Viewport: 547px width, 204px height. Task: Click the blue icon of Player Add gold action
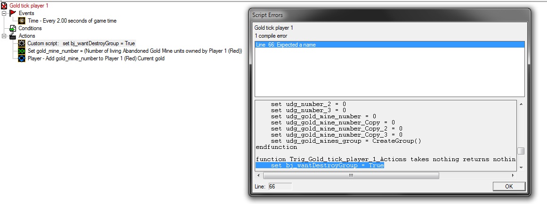pos(22,58)
